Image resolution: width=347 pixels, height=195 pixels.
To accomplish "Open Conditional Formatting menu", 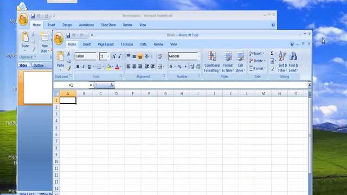I will tap(212, 62).
